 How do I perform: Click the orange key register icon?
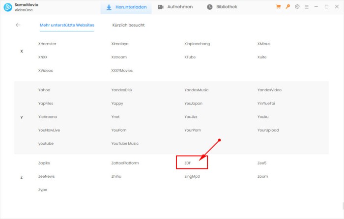point(288,7)
